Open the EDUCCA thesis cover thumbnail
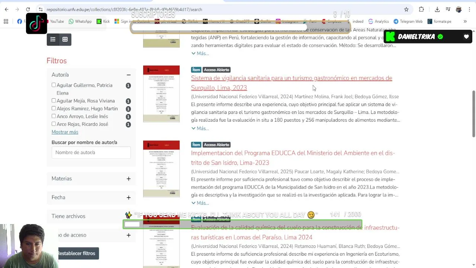Image resolution: width=476 pixels, height=268 pixels. tap(161, 169)
